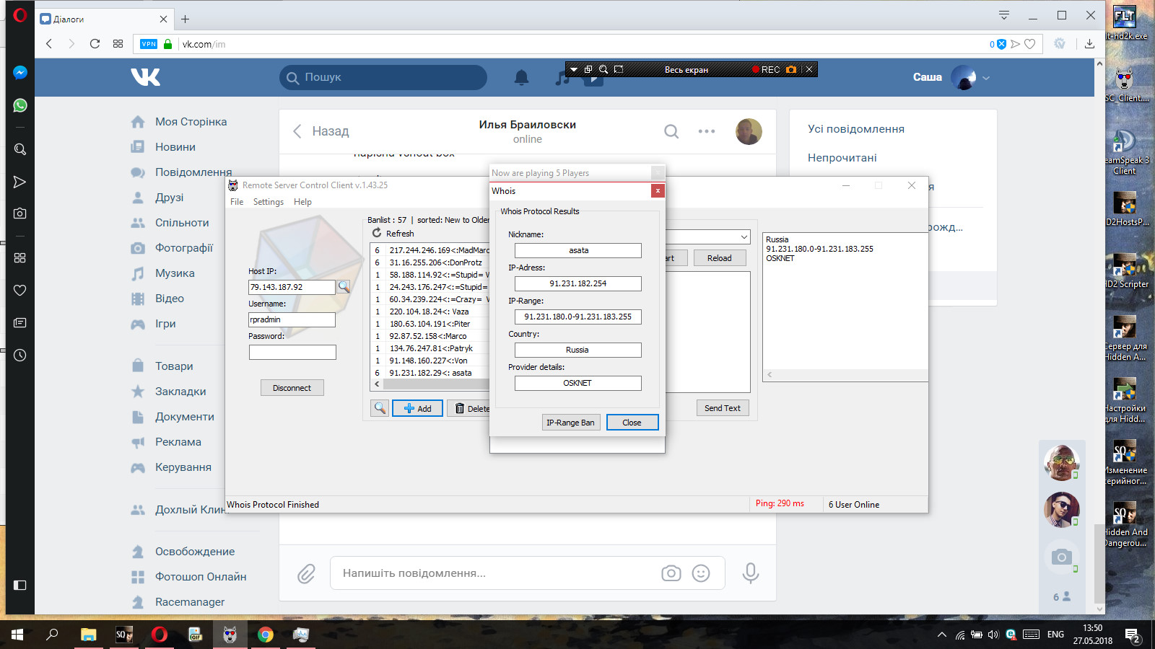
Task: Open the three-dots conversation actions menu
Action: point(706,131)
